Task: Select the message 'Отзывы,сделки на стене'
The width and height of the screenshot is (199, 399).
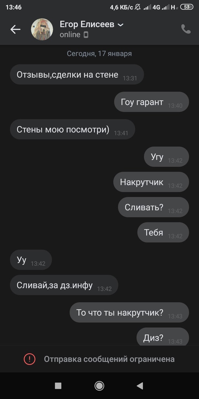Action: tap(77, 75)
